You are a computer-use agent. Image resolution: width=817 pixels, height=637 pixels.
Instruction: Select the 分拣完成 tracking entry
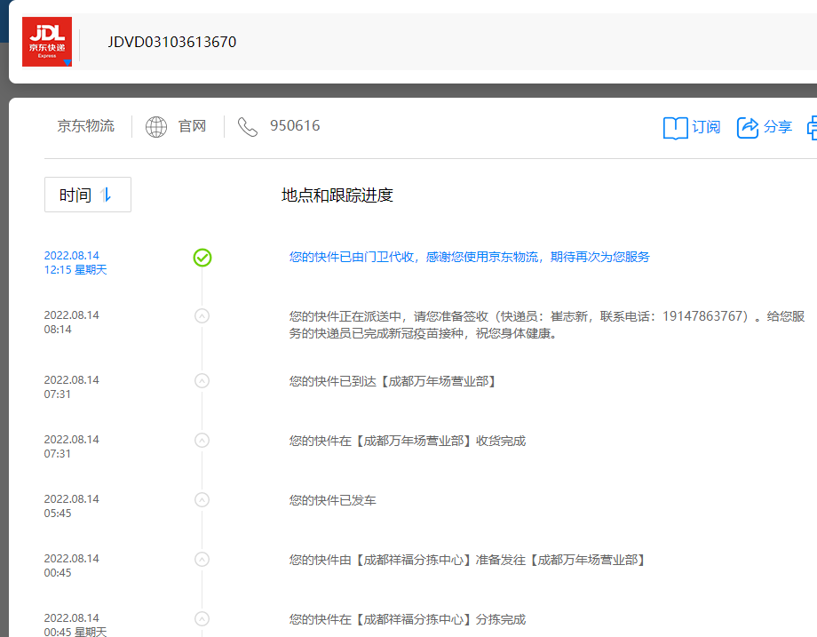coord(408,619)
